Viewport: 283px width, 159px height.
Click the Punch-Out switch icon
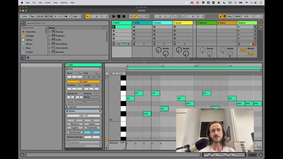(184, 16)
